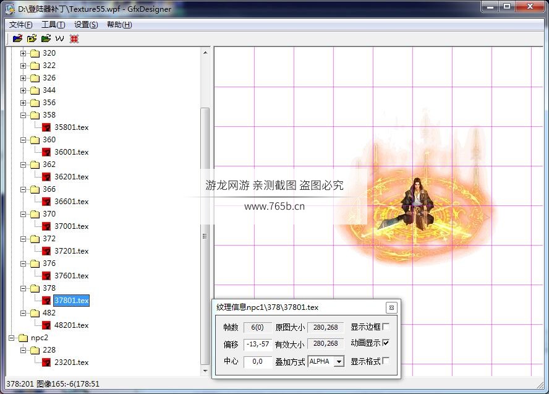
Task: Uncheck the 动画显示 checkbox
Action: (x=386, y=343)
